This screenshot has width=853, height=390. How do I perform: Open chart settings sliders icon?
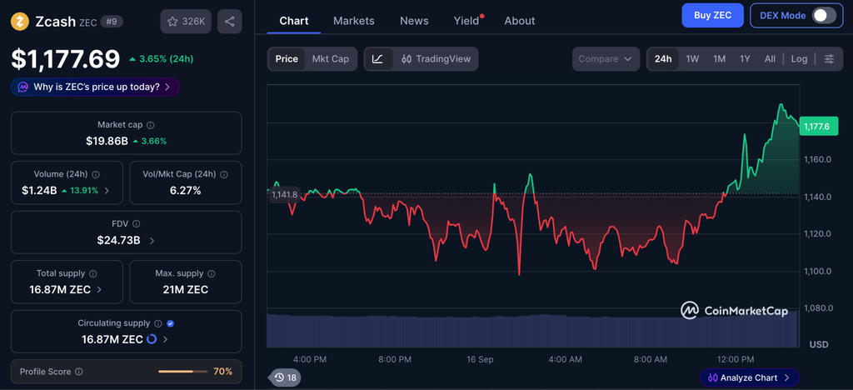click(x=829, y=58)
